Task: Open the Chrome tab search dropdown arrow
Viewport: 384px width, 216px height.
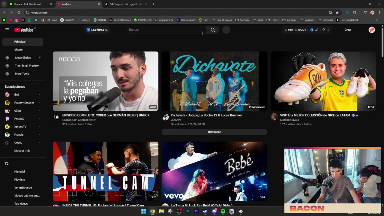Action: pos(4,4)
